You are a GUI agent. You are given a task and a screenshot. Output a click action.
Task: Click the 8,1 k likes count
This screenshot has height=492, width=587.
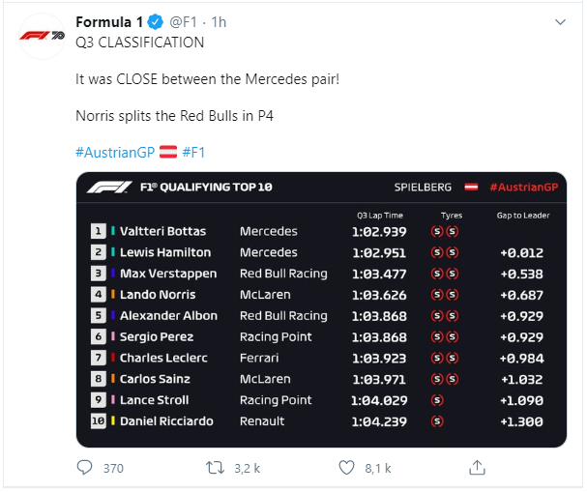click(x=378, y=469)
